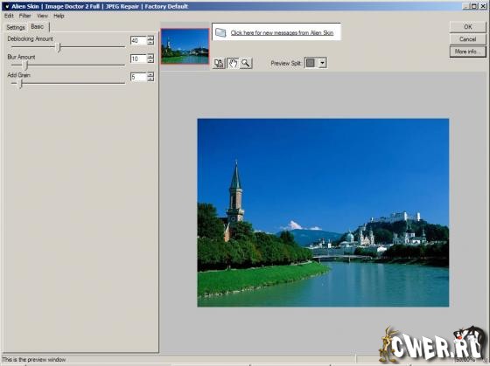
Task: Click the More Info button
Action: pyautogui.click(x=468, y=52)
